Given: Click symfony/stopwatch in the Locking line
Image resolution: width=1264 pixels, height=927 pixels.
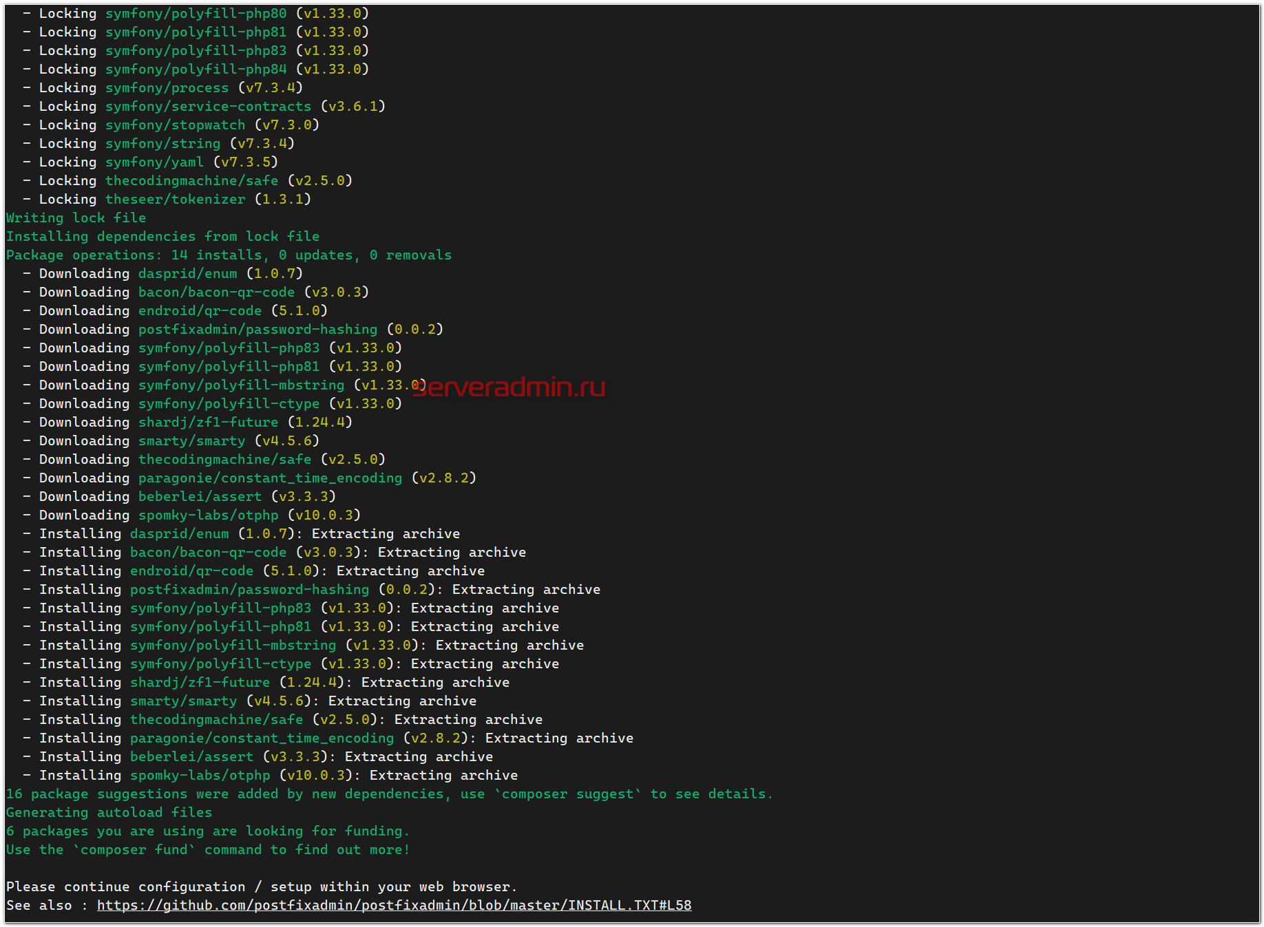Looking at the screenshot, I should (x=175, y=125).
